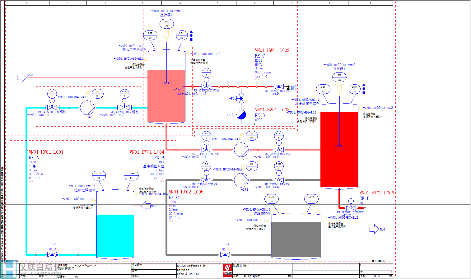Click the -FL12 valve below red tank
Image resolution: width=471 pixels, height=279 pixels.
[x=351, y=208]
